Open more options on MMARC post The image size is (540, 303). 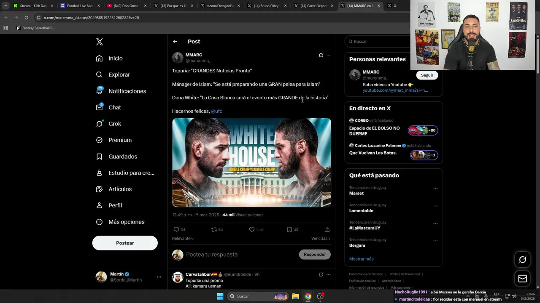coord(329,55)
